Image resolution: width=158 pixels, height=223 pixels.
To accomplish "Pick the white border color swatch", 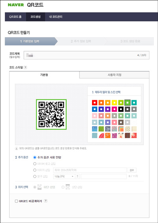I will [x=134, y=122].
